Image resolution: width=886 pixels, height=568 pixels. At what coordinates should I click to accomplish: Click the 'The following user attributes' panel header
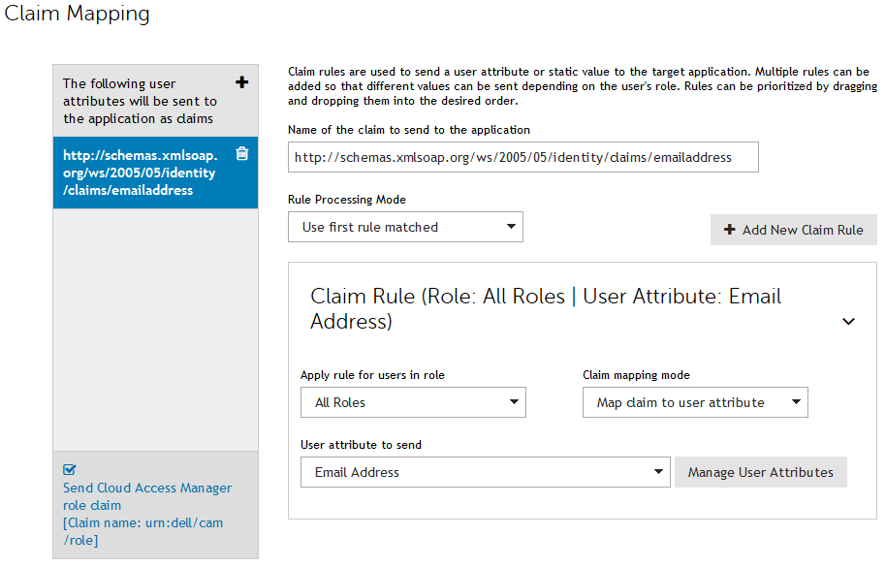click(x=141, y=101)
